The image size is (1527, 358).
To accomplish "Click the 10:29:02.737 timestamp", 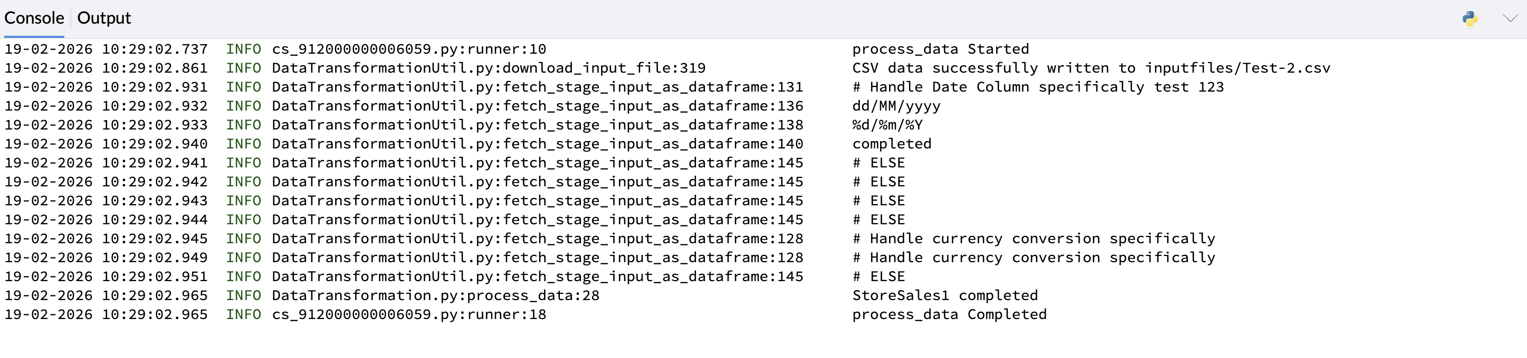I will (155, 49).
